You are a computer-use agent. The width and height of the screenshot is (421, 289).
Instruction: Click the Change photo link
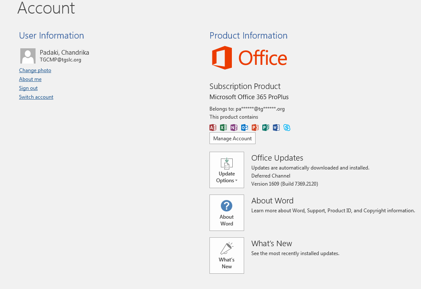coord(35,70)
